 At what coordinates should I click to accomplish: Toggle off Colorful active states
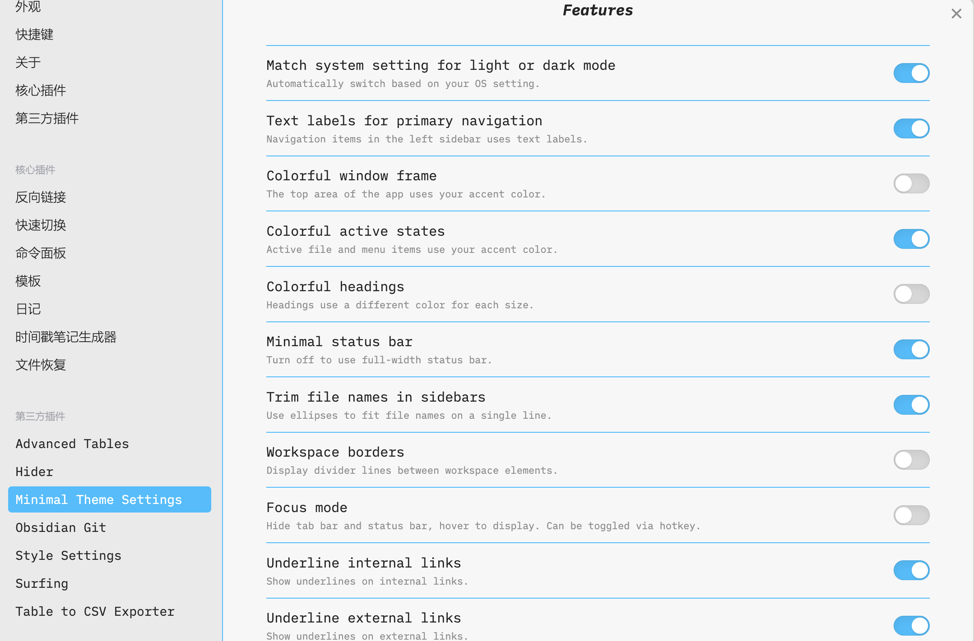pos(911,239)
